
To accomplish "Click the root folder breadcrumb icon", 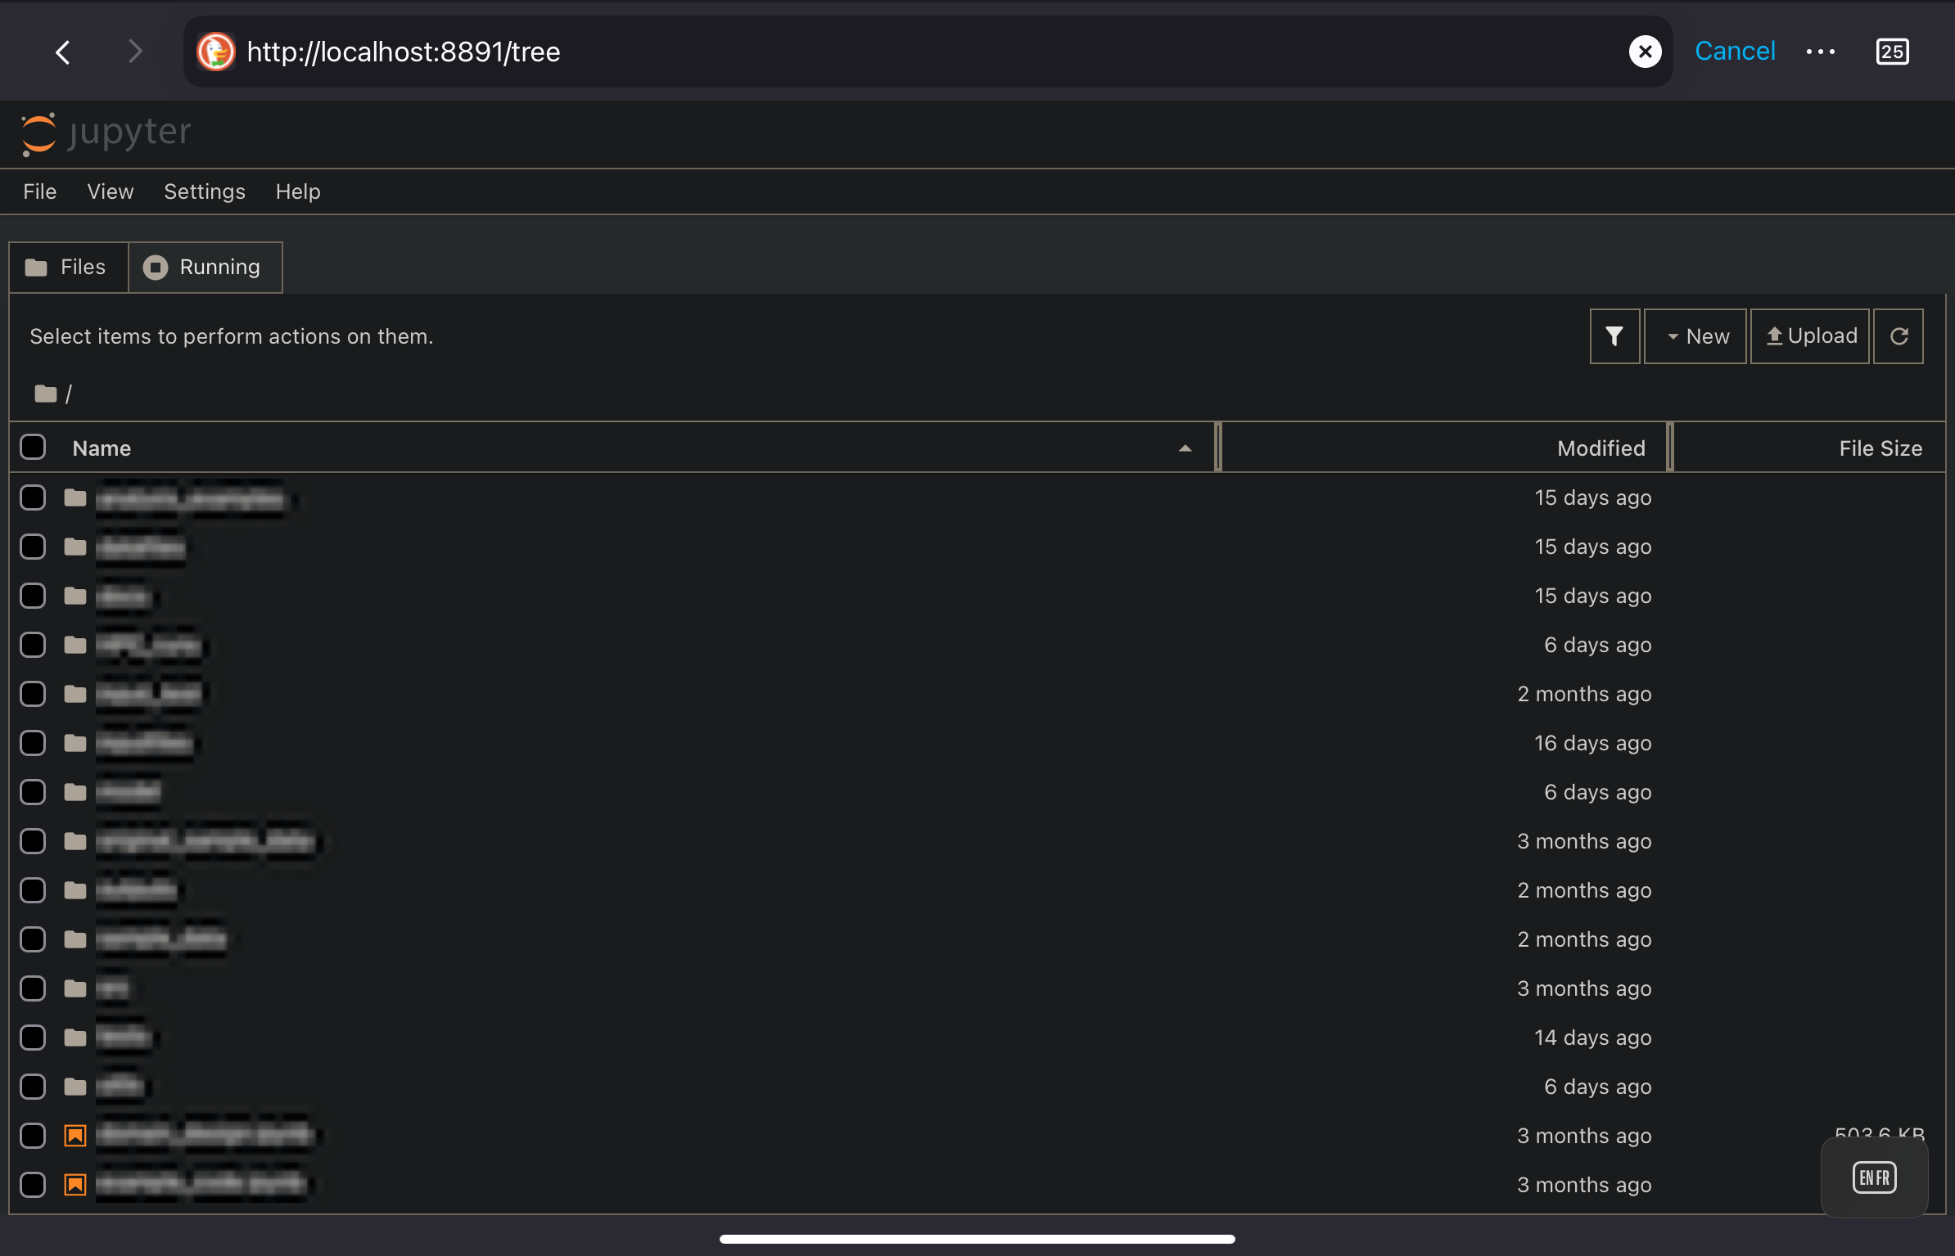I will [x=46, y=394].
